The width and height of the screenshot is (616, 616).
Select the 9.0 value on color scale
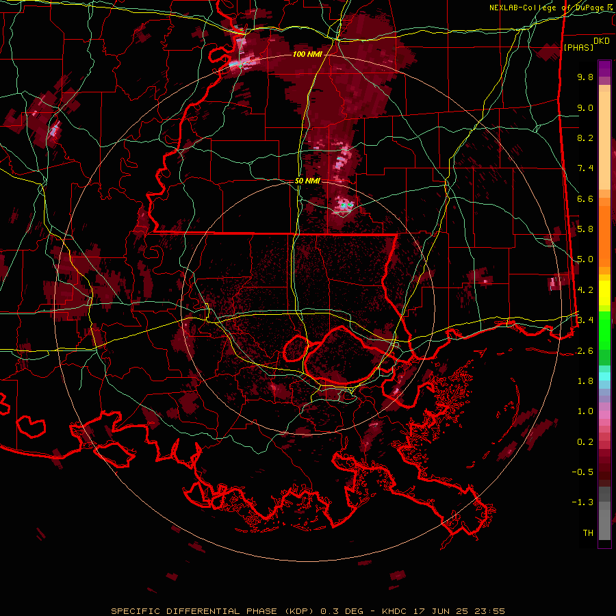click(x=585, y=107)
